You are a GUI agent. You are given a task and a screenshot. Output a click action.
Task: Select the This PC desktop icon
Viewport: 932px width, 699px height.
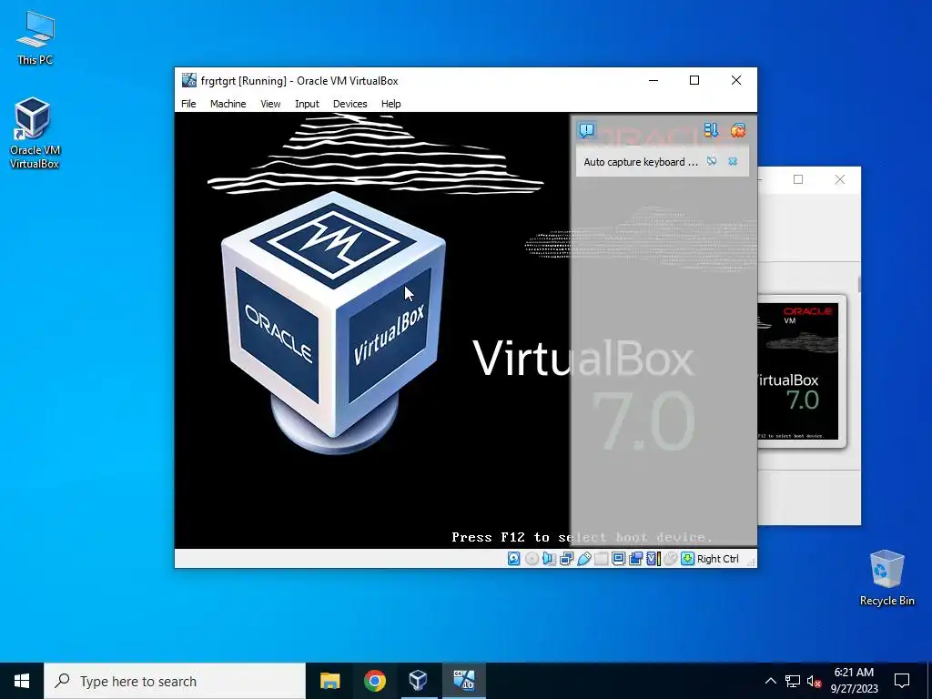35,38
